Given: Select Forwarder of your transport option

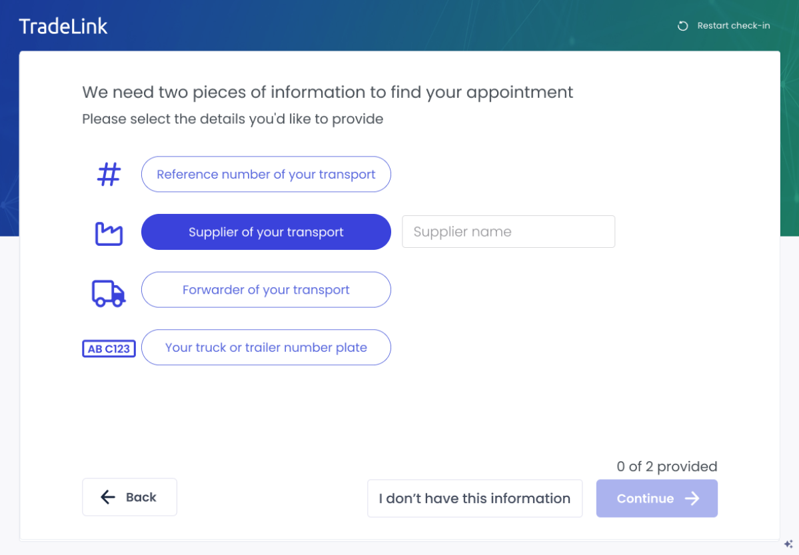Looking at the screenshot, I should click(x=266, y=290).
